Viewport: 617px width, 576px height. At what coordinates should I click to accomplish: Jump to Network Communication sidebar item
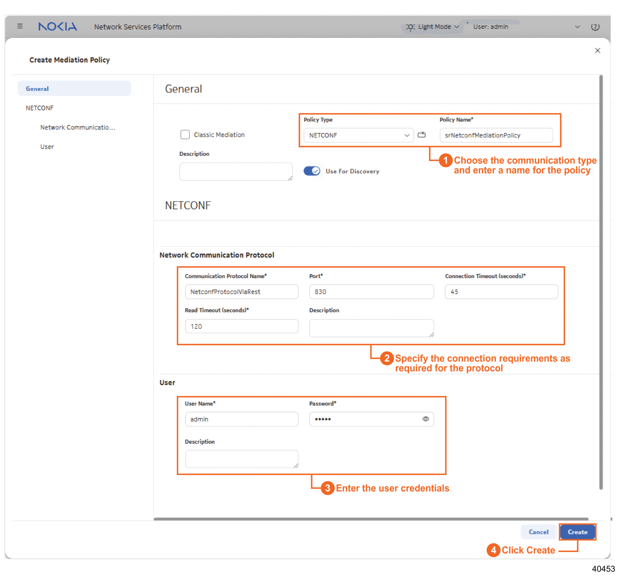click(x=77, y=127)
